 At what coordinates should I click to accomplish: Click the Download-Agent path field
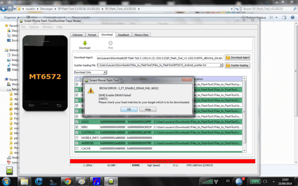[159, 58]
